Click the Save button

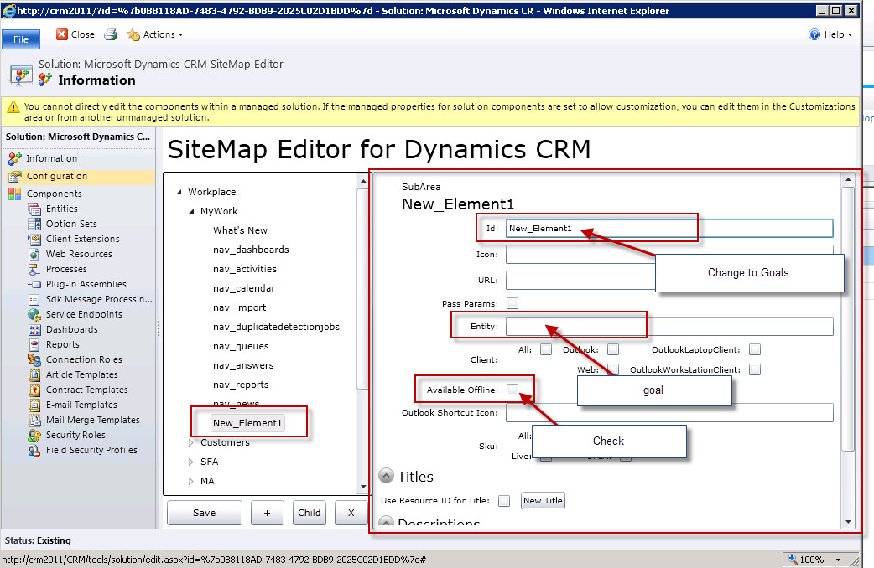click(x=204, y=513)
